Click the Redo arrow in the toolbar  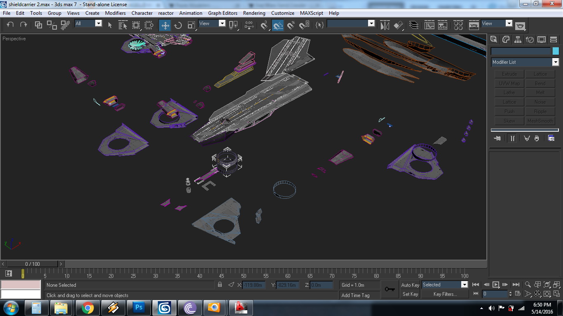coord(23,25)
